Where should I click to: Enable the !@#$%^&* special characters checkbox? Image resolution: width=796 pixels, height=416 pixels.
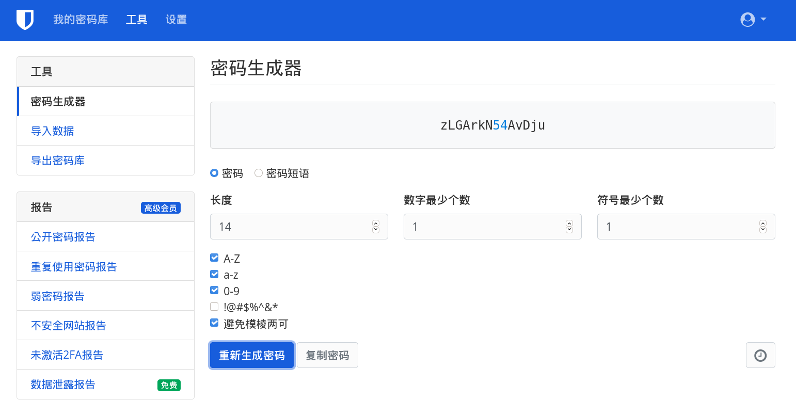tap(214, 307)
